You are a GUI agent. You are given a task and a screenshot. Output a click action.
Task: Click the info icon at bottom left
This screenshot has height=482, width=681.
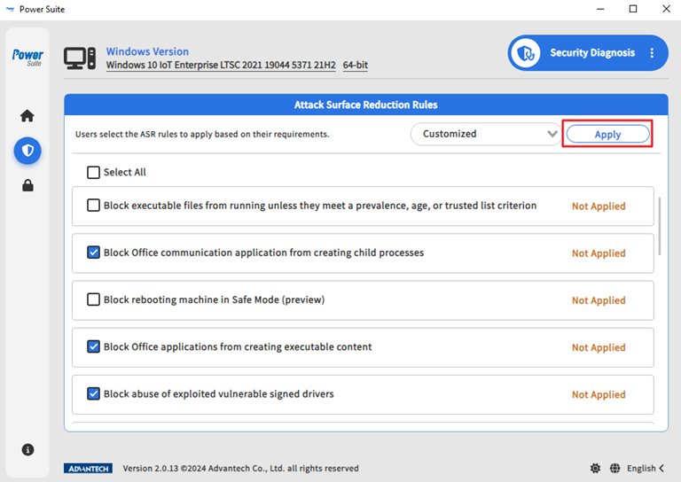point(27,449)
